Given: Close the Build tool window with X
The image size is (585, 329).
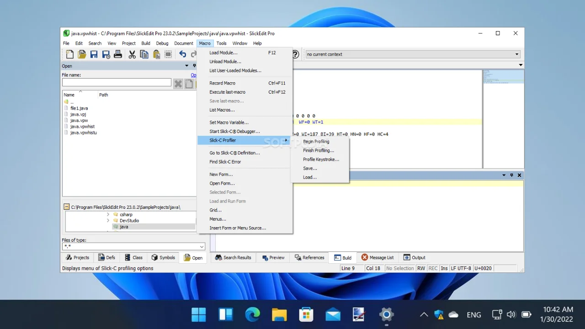Looking at the screenshot, I should (x=519, y=175).
